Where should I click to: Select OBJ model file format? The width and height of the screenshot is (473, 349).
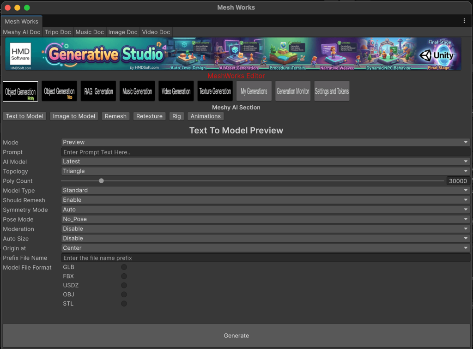[124, 295]
